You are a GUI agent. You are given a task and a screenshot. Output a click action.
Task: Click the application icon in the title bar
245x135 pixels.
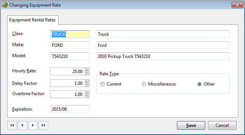coord(5,5)
